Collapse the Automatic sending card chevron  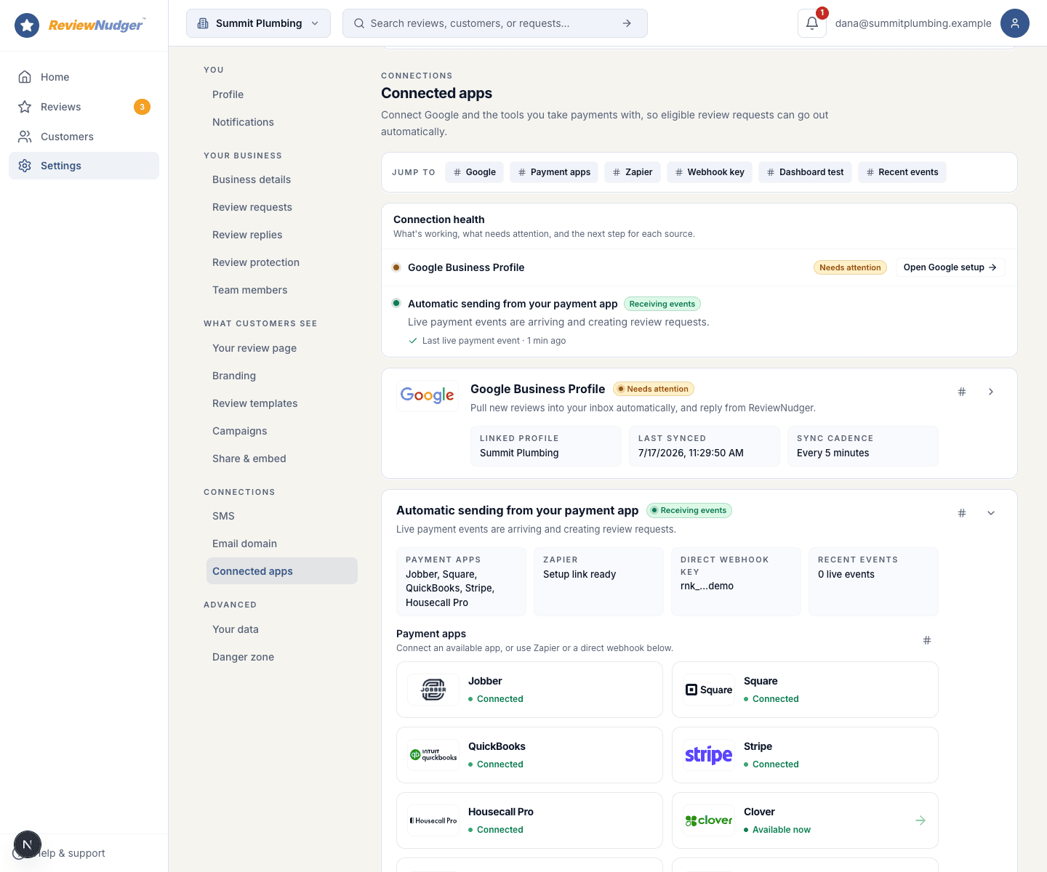coord(991,513)
